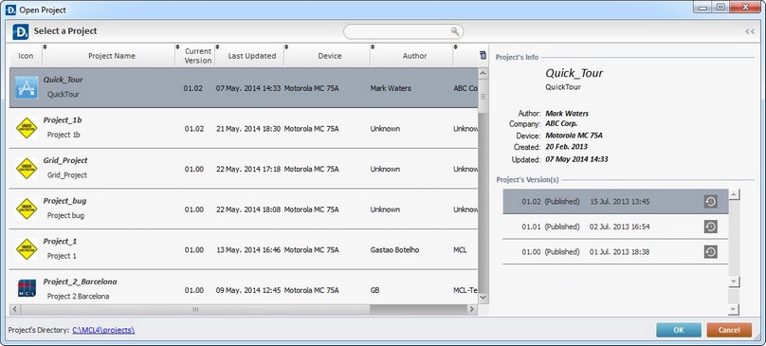
Task: Click the 22 May. 2014 17:18 date cell
Action: (x=248, y=169)
